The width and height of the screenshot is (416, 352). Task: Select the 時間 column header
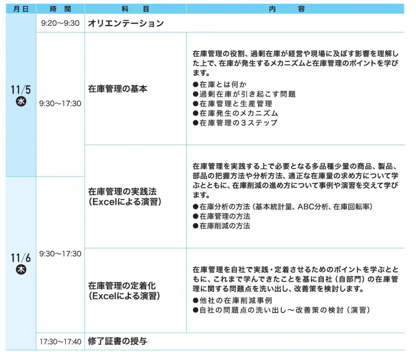(60, 9)
